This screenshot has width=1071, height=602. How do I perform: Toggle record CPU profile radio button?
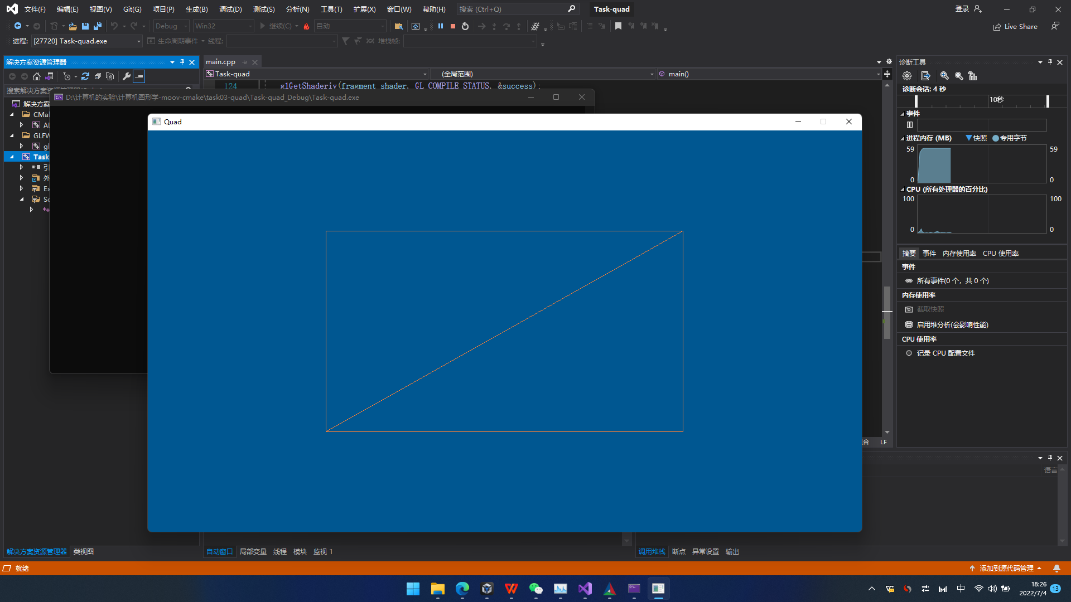tap(909, 353)
